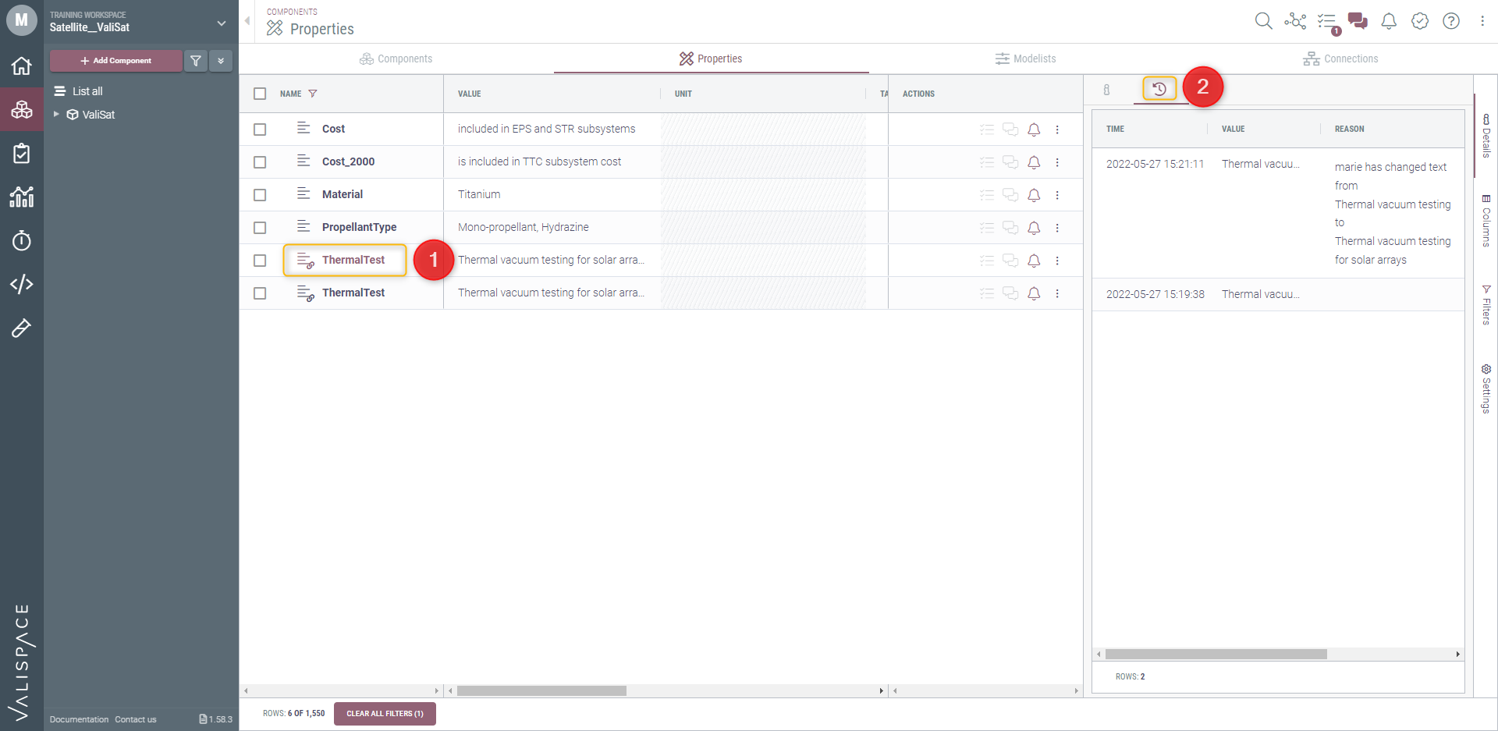The height and width of the screenshot is (731, 1498).
Task: Select the Properties tab
Action: pos(711,59)
